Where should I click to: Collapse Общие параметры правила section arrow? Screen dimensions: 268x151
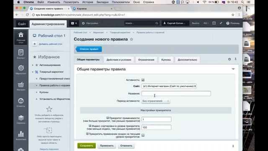tap(233, 69)
